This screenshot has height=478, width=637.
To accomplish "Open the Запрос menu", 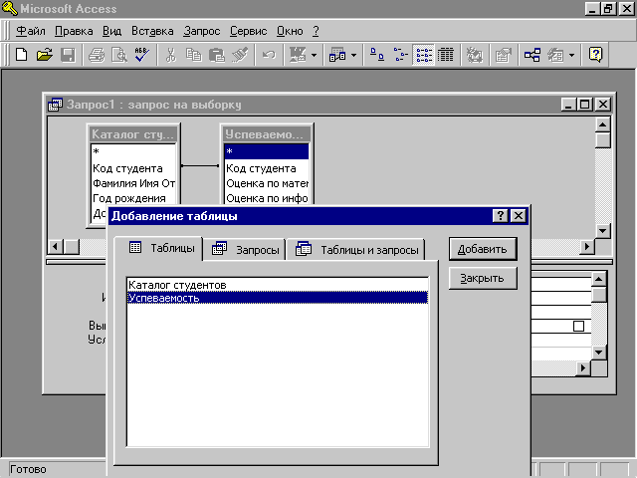I will tap(201, 31).
